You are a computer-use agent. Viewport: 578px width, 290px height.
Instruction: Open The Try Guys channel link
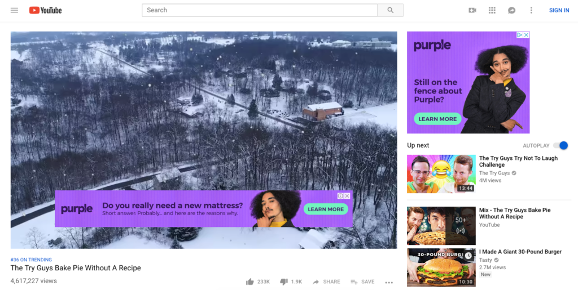click(494, 173)
